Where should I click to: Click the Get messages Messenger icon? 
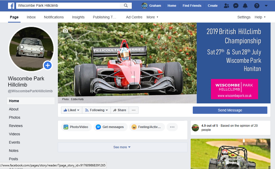(x=98, y=127)
